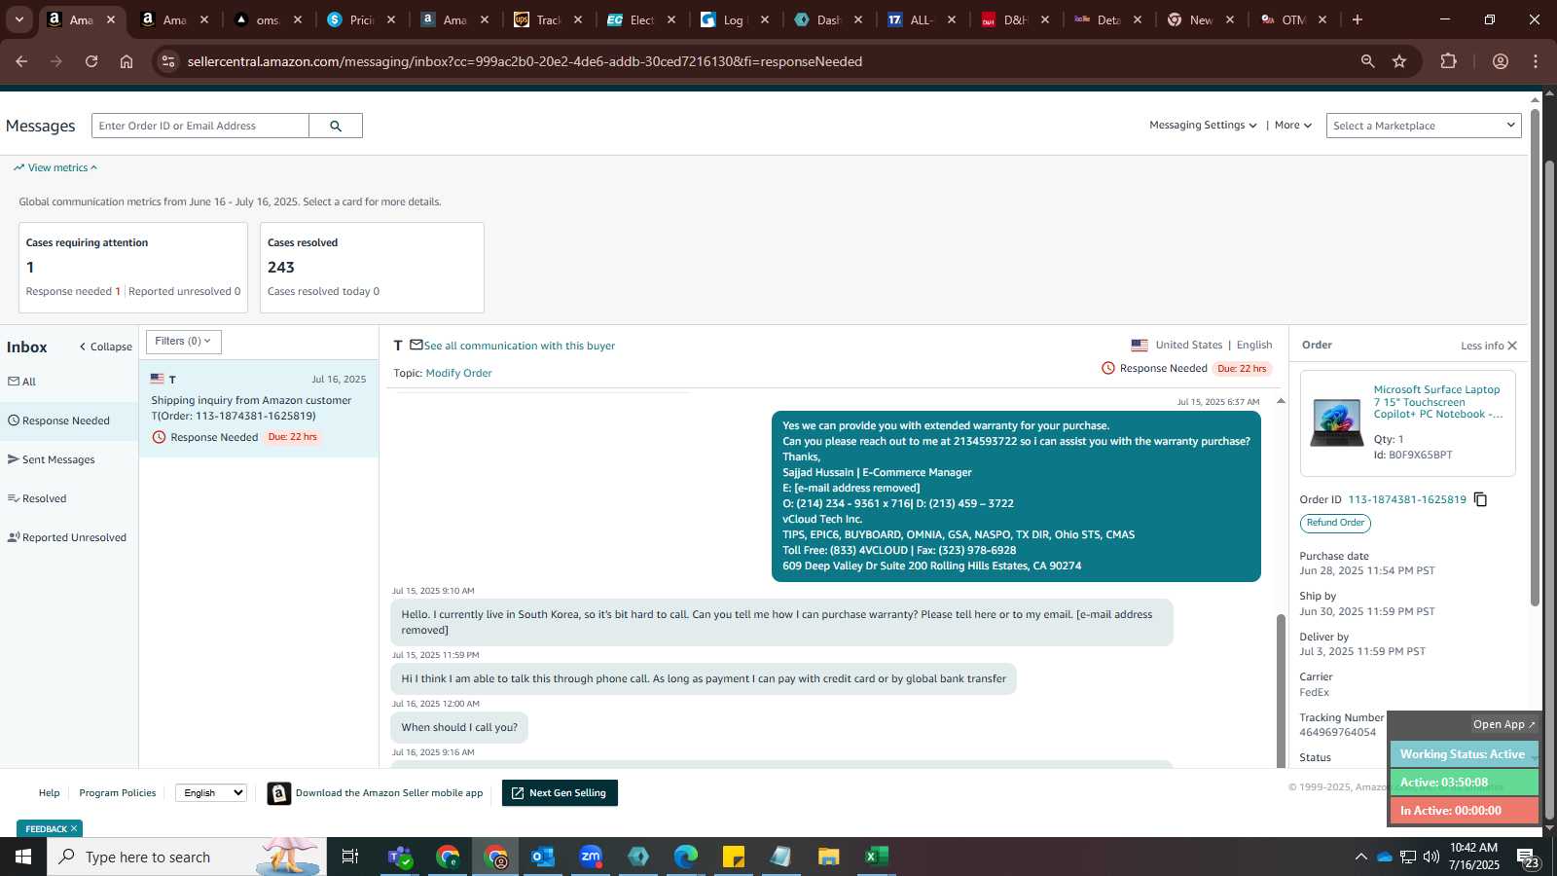Open Excel from the taskbar
The image size is (1557, 876).
point(877,857)
